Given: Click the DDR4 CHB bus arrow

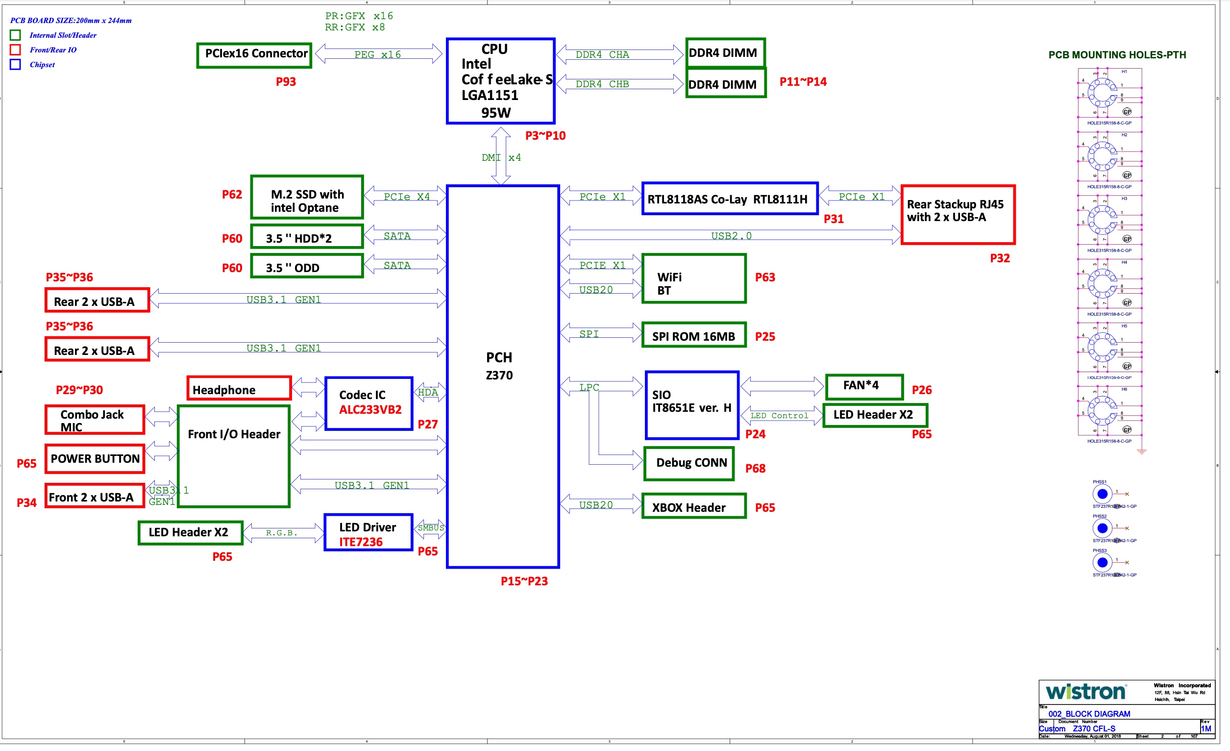Looking at the screenshot, I should pos(619,83).
